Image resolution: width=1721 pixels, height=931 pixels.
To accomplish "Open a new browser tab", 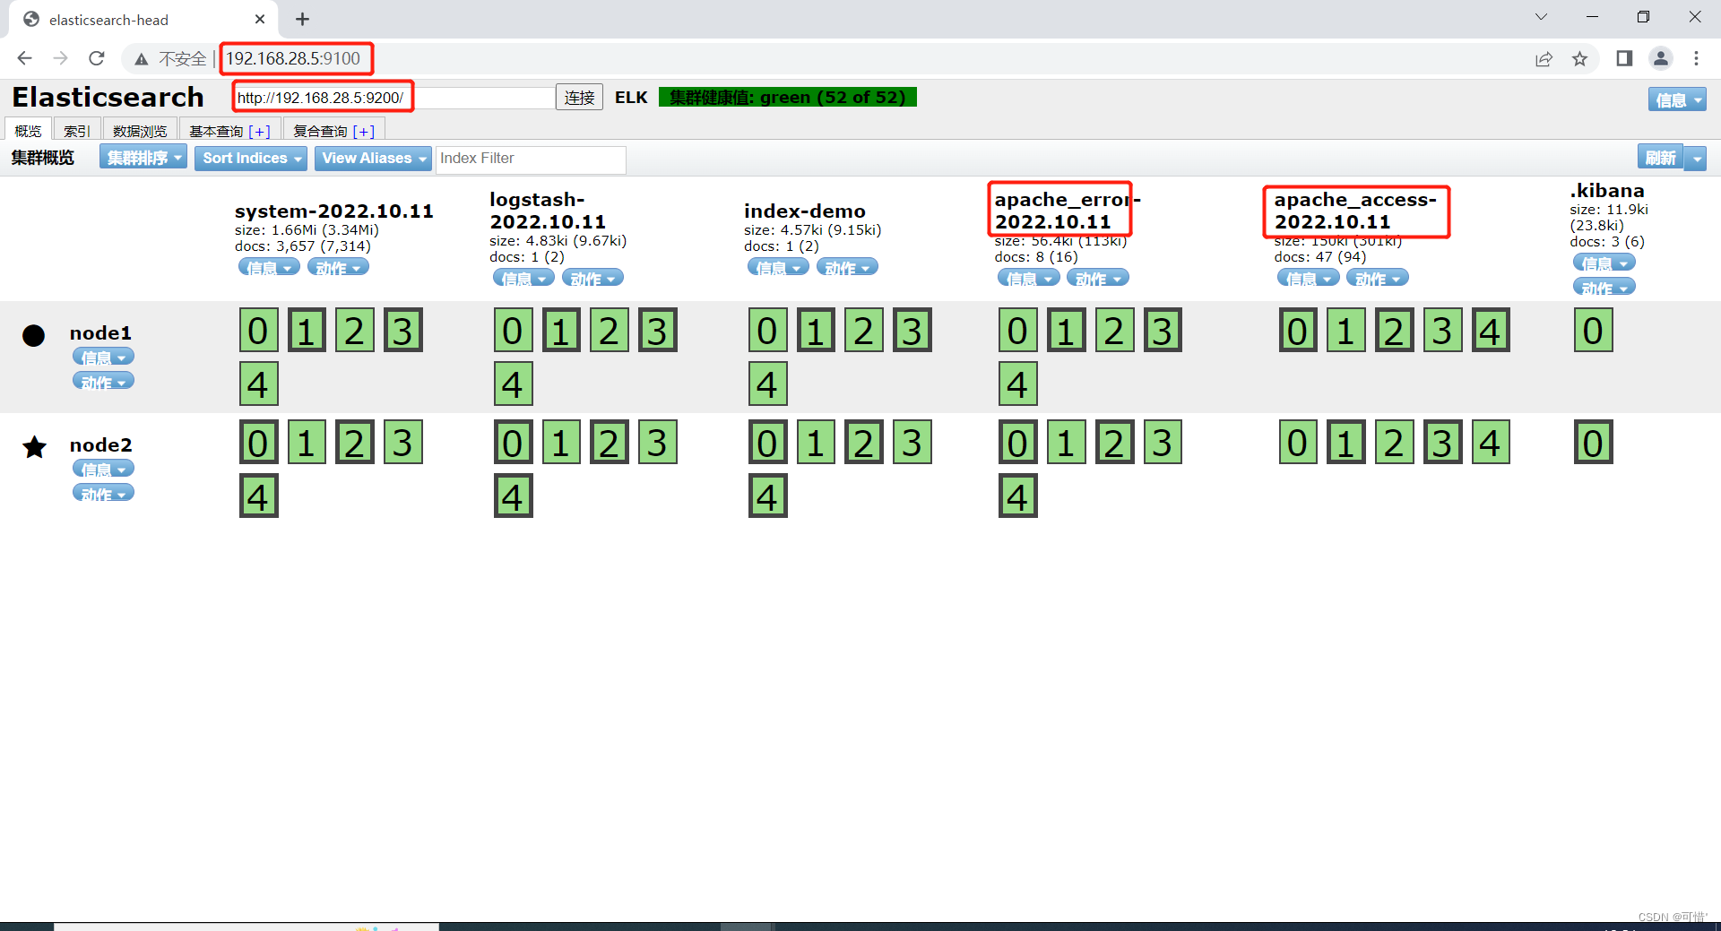I will click(x=302, y=19).
